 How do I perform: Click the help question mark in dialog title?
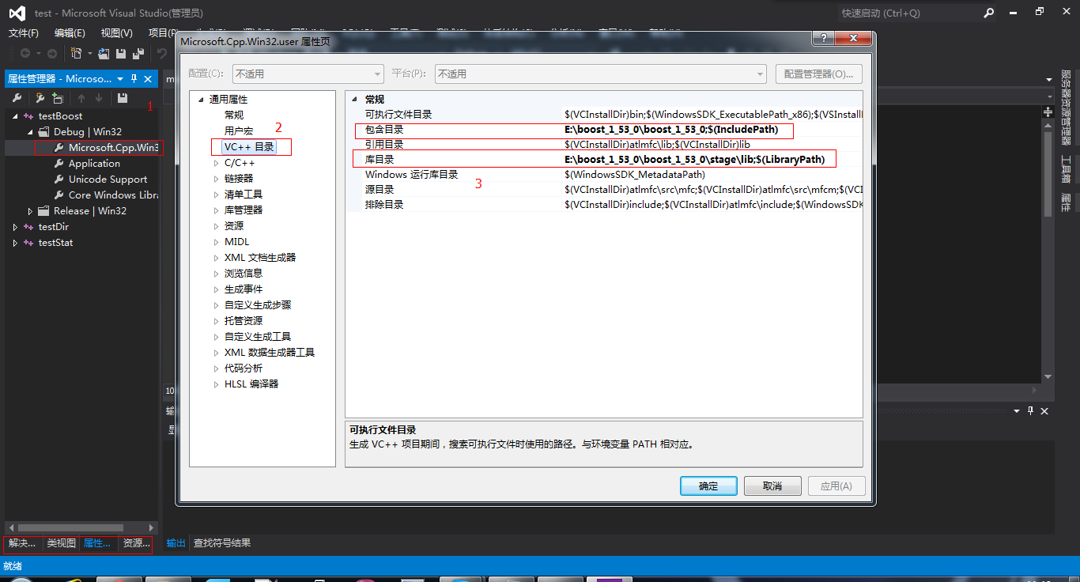823,40
